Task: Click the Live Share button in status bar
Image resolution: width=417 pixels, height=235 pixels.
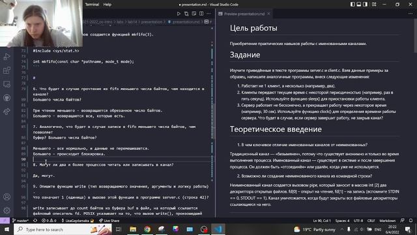Action: point(109,221)
